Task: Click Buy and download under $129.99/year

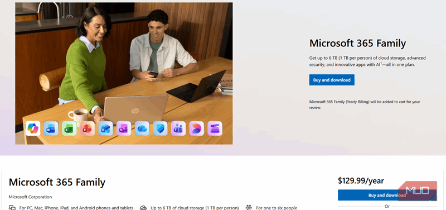Action: [x=387, y=195]
